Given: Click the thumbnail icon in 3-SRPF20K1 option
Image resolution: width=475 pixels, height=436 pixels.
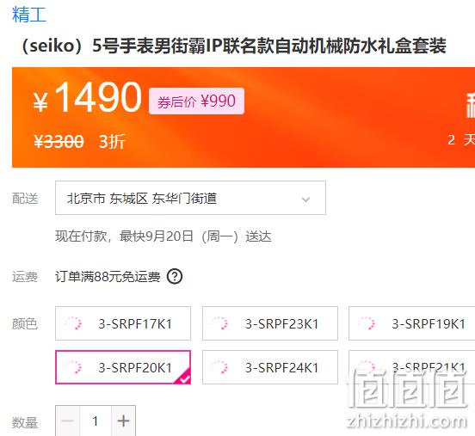Looking at the screenshot, I should point(73,367).
